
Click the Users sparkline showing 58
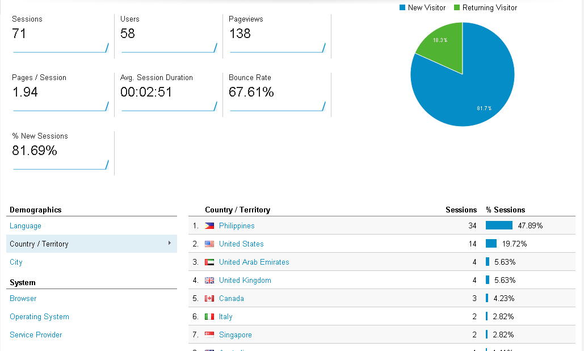169,48
